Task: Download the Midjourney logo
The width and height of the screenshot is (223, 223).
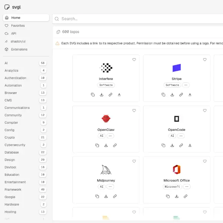Action: click(x=106, y=196)
